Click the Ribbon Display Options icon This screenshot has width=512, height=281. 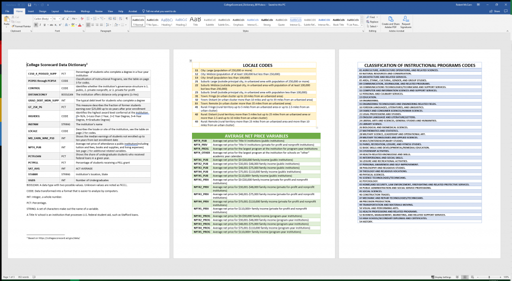tap(478, 4)
